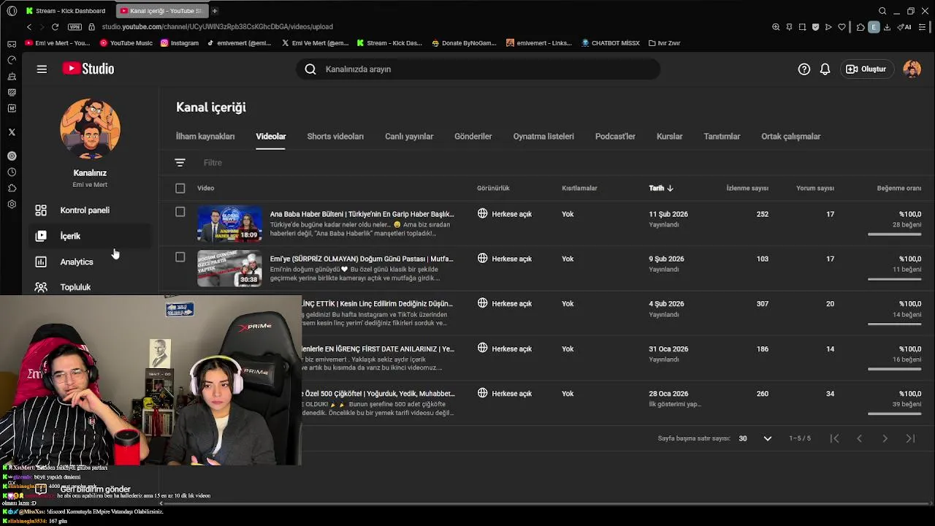Click the tab search magnifier in the title bar
935x526 pixels.
point(882,11)
